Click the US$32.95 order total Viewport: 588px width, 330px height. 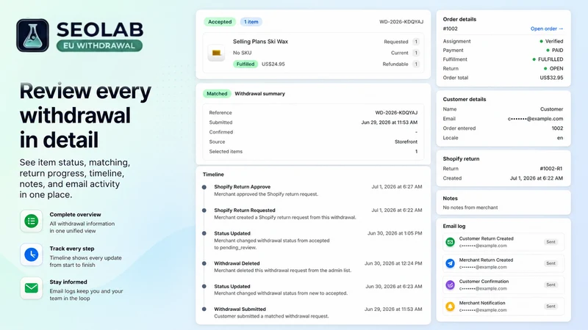tap(551, 78)
